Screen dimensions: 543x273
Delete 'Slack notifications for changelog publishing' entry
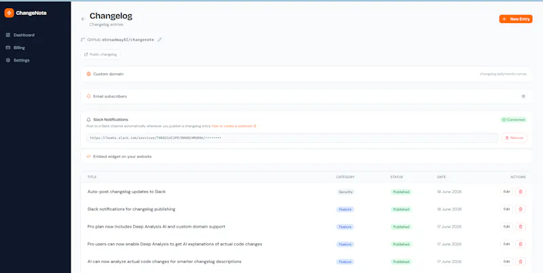[520, 209]
